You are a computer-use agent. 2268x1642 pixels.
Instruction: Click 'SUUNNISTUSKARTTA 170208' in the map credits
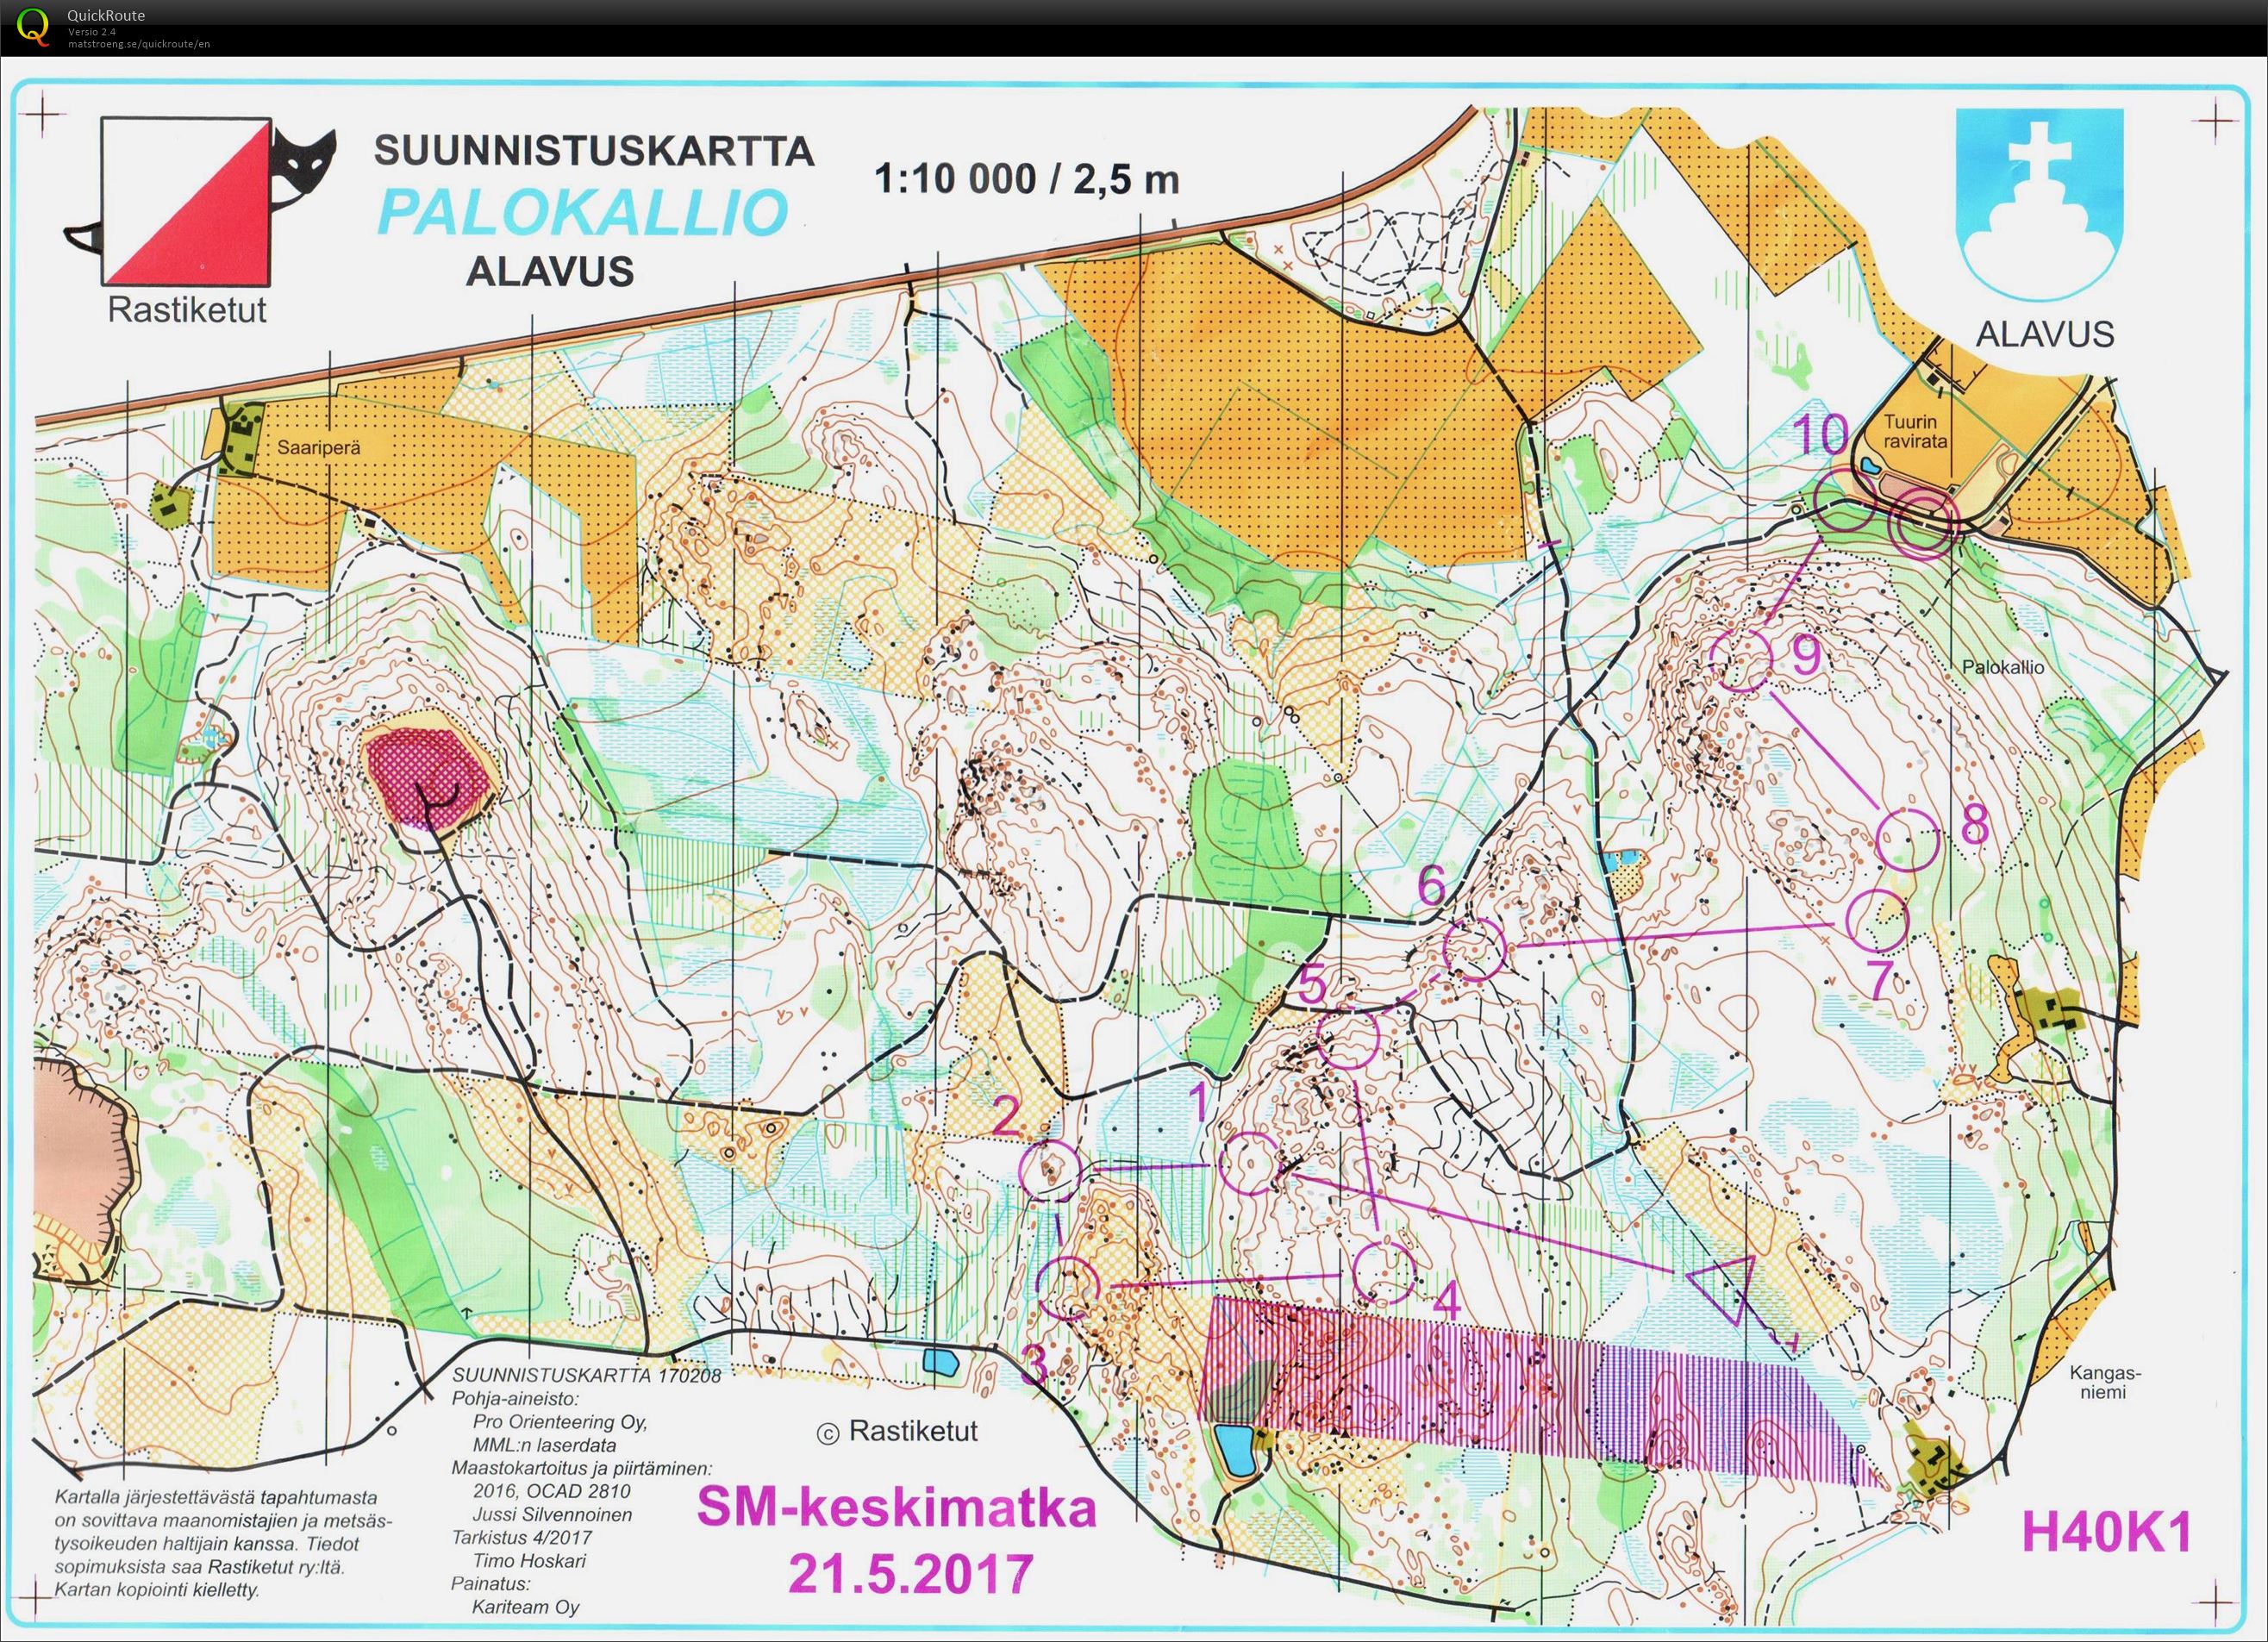(x=587, y=1374)
